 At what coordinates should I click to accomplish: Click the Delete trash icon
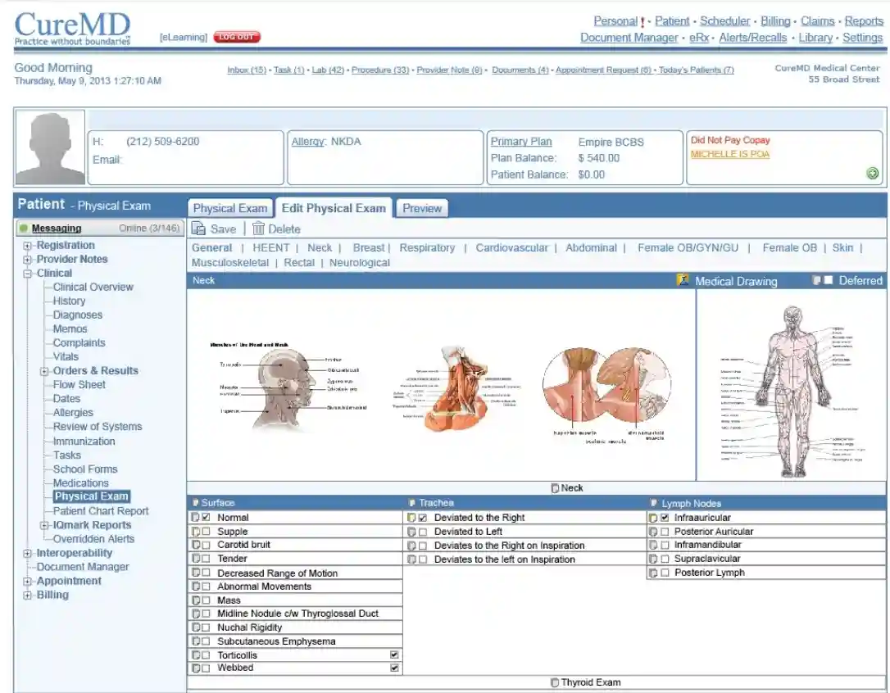point(257,229)
